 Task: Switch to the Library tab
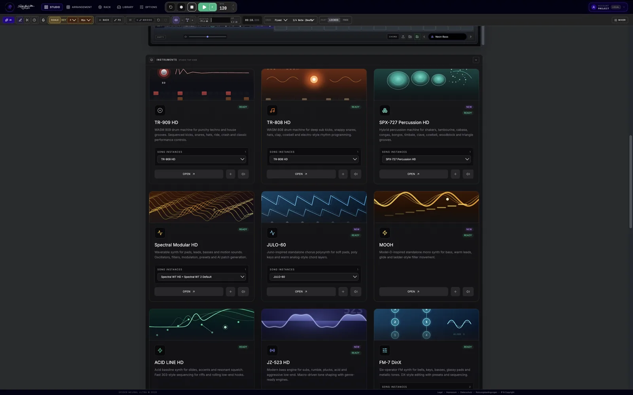point(125,7)
